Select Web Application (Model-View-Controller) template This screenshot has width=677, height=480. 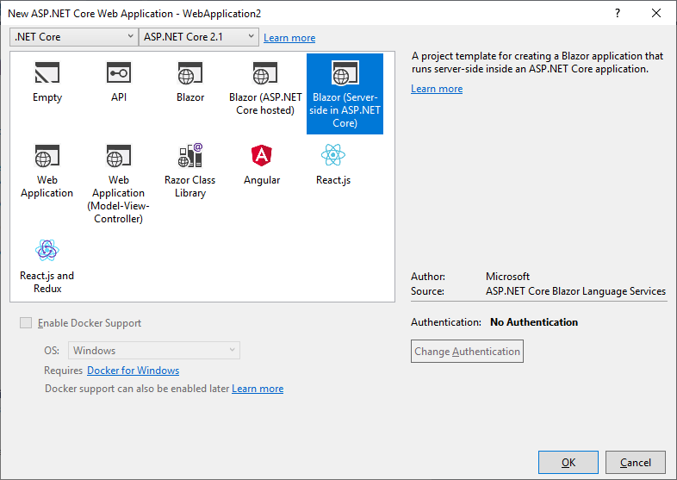[118, 184]
